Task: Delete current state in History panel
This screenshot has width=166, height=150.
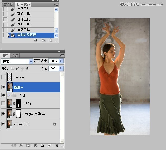Action: pos(51,40)
